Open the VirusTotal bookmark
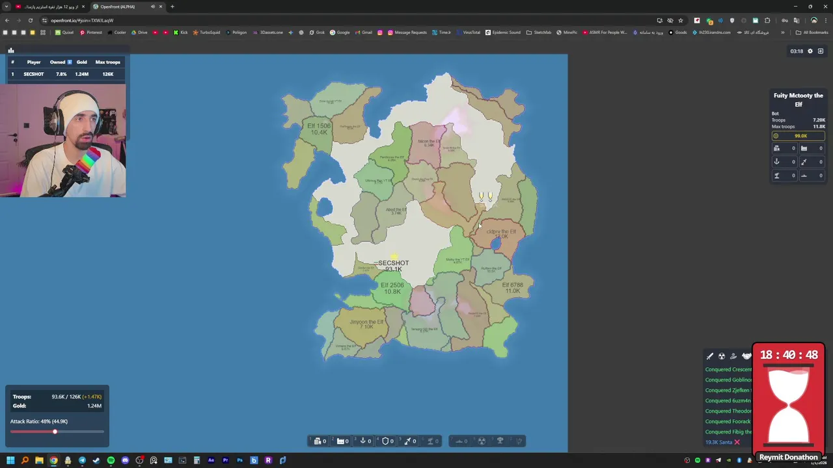Screen dimensions: 833x468 point(468,32)
